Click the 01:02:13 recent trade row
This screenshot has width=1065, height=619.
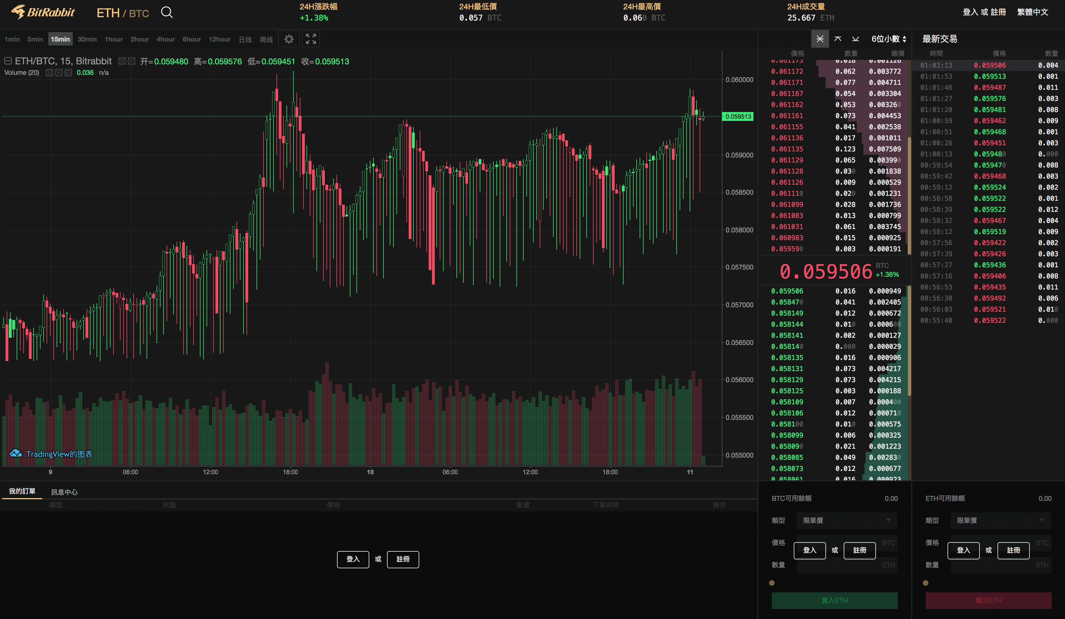coord(988,65)
